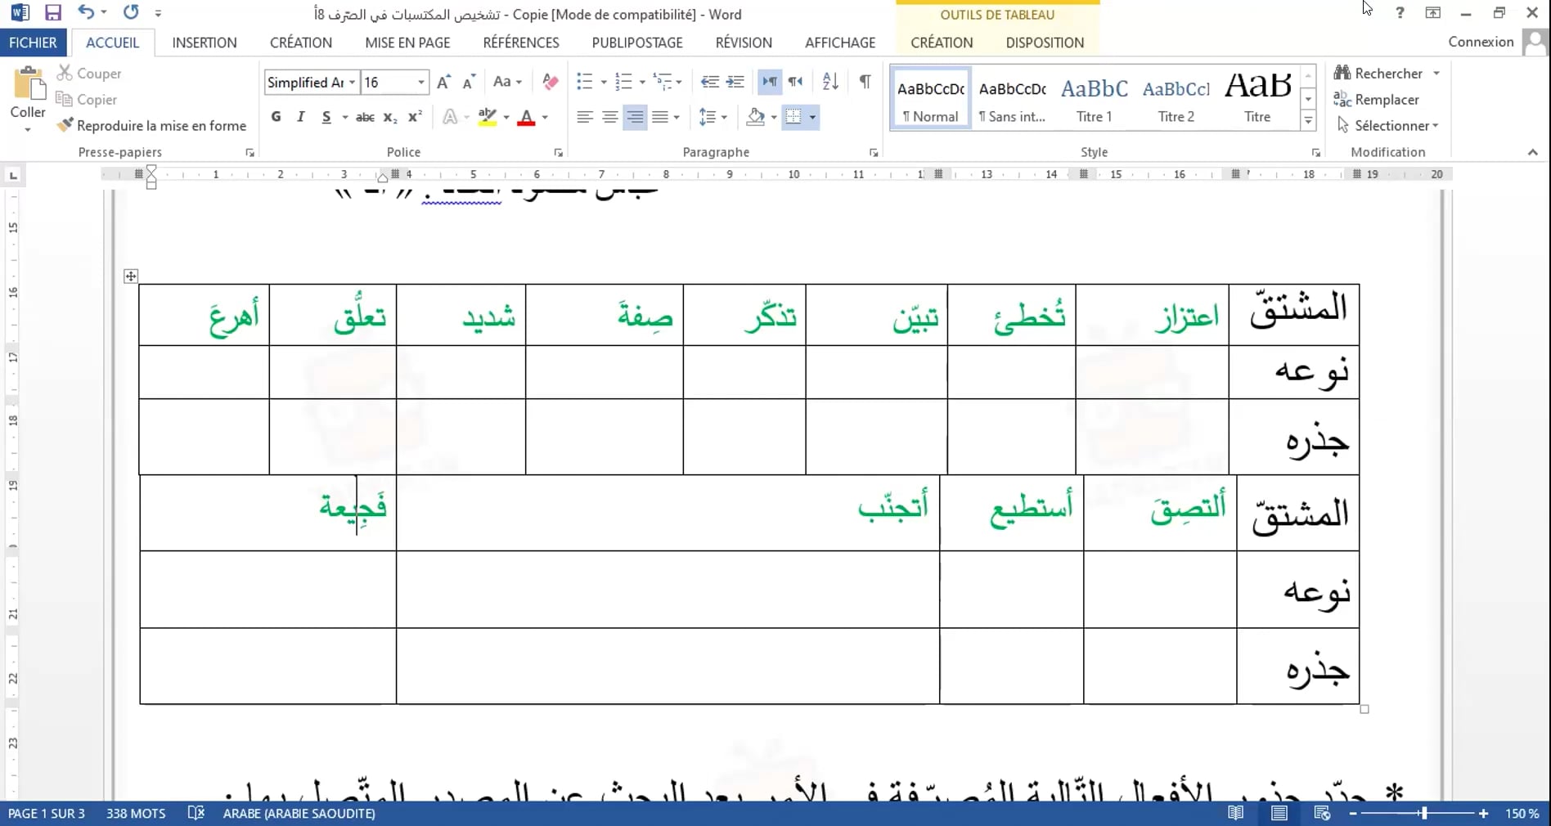Screen dimensions: 1551x826
Task: Click the Connexion sign-in link
Action: point(1481,42)
